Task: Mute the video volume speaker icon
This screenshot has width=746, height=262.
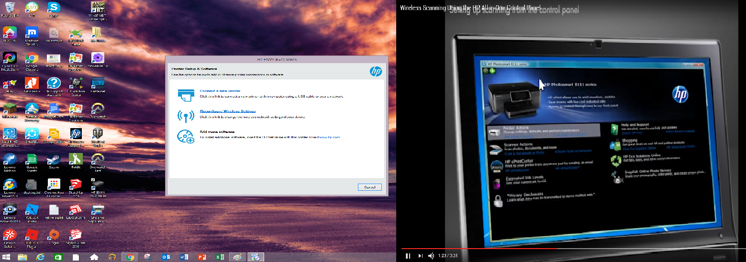Action: click(x=431, y=256)
